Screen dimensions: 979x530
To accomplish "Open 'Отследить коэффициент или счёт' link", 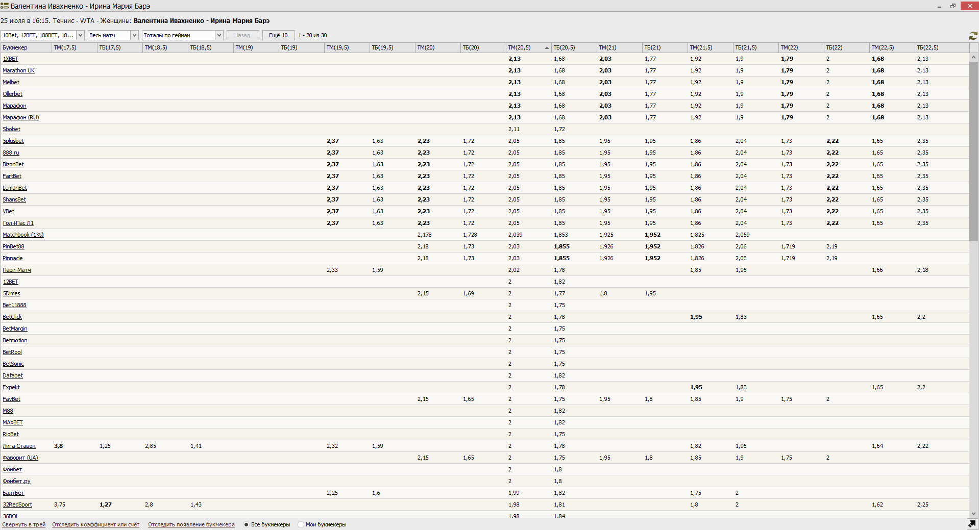I will [95, 524].
